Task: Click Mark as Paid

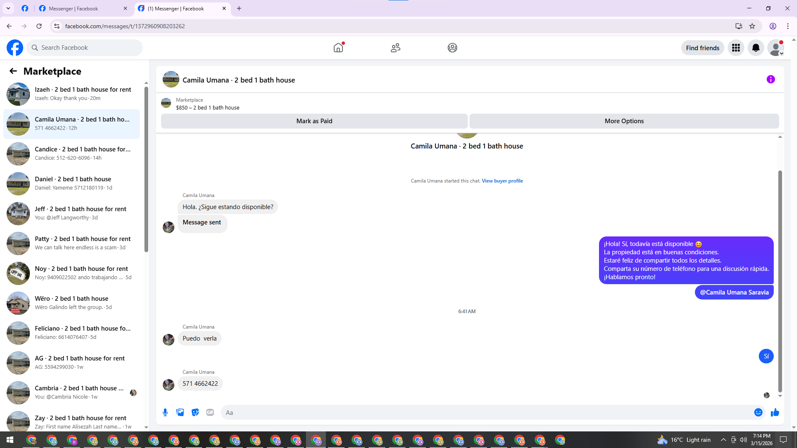Action: click(x=314, y=121)
